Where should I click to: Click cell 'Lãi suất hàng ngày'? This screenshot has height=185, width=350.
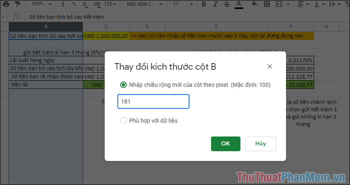46,60
